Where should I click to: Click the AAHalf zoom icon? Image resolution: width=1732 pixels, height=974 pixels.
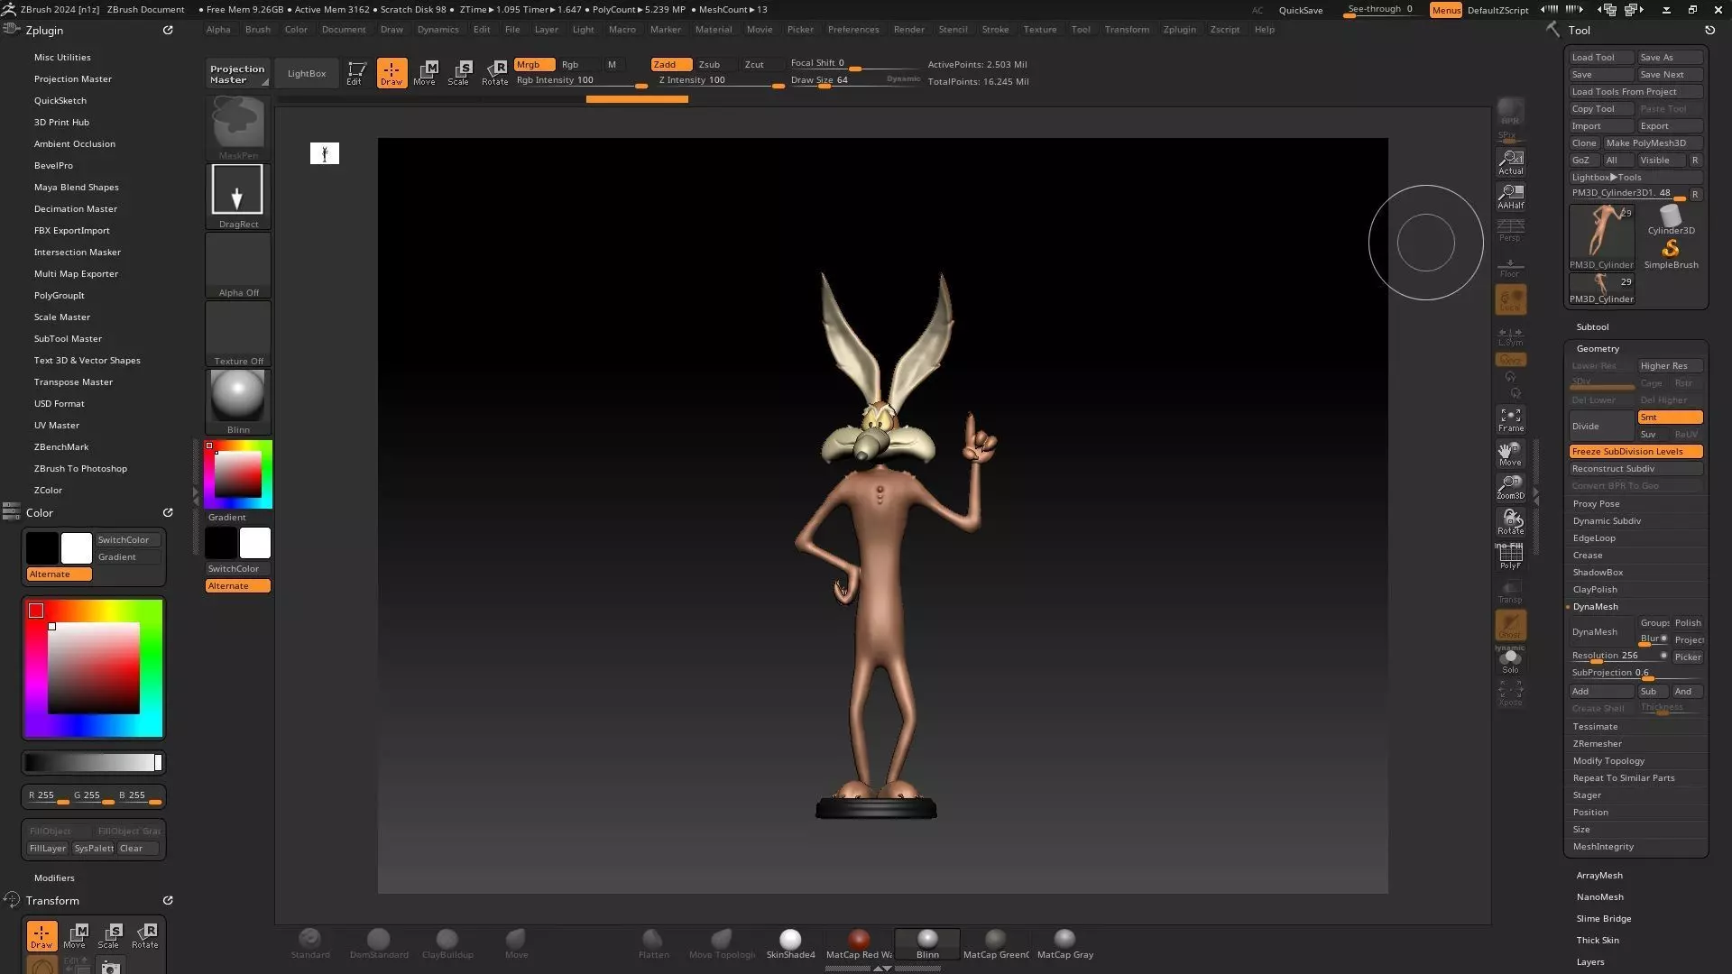1510,197
